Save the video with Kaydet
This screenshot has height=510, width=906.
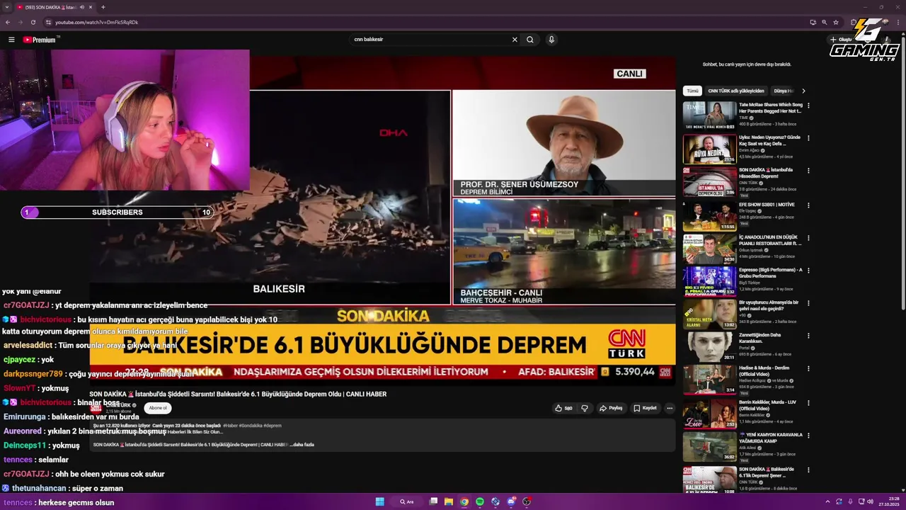[x=645, y=408]
